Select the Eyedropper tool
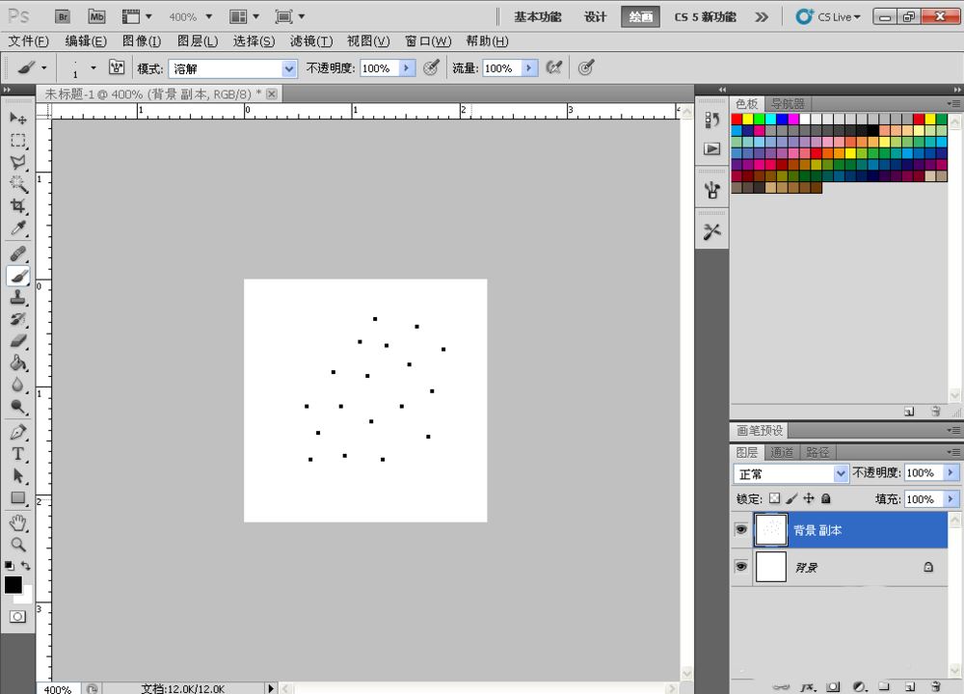 point(17,228)
